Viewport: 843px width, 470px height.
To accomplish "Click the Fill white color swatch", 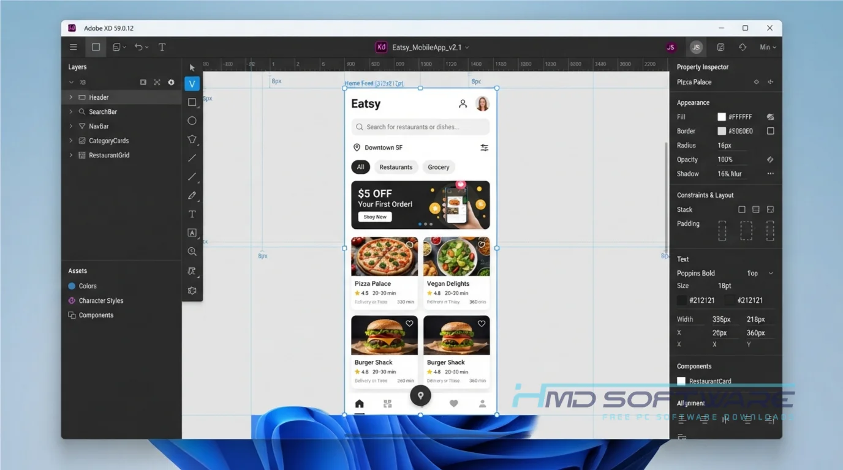I will click(722, 117).
